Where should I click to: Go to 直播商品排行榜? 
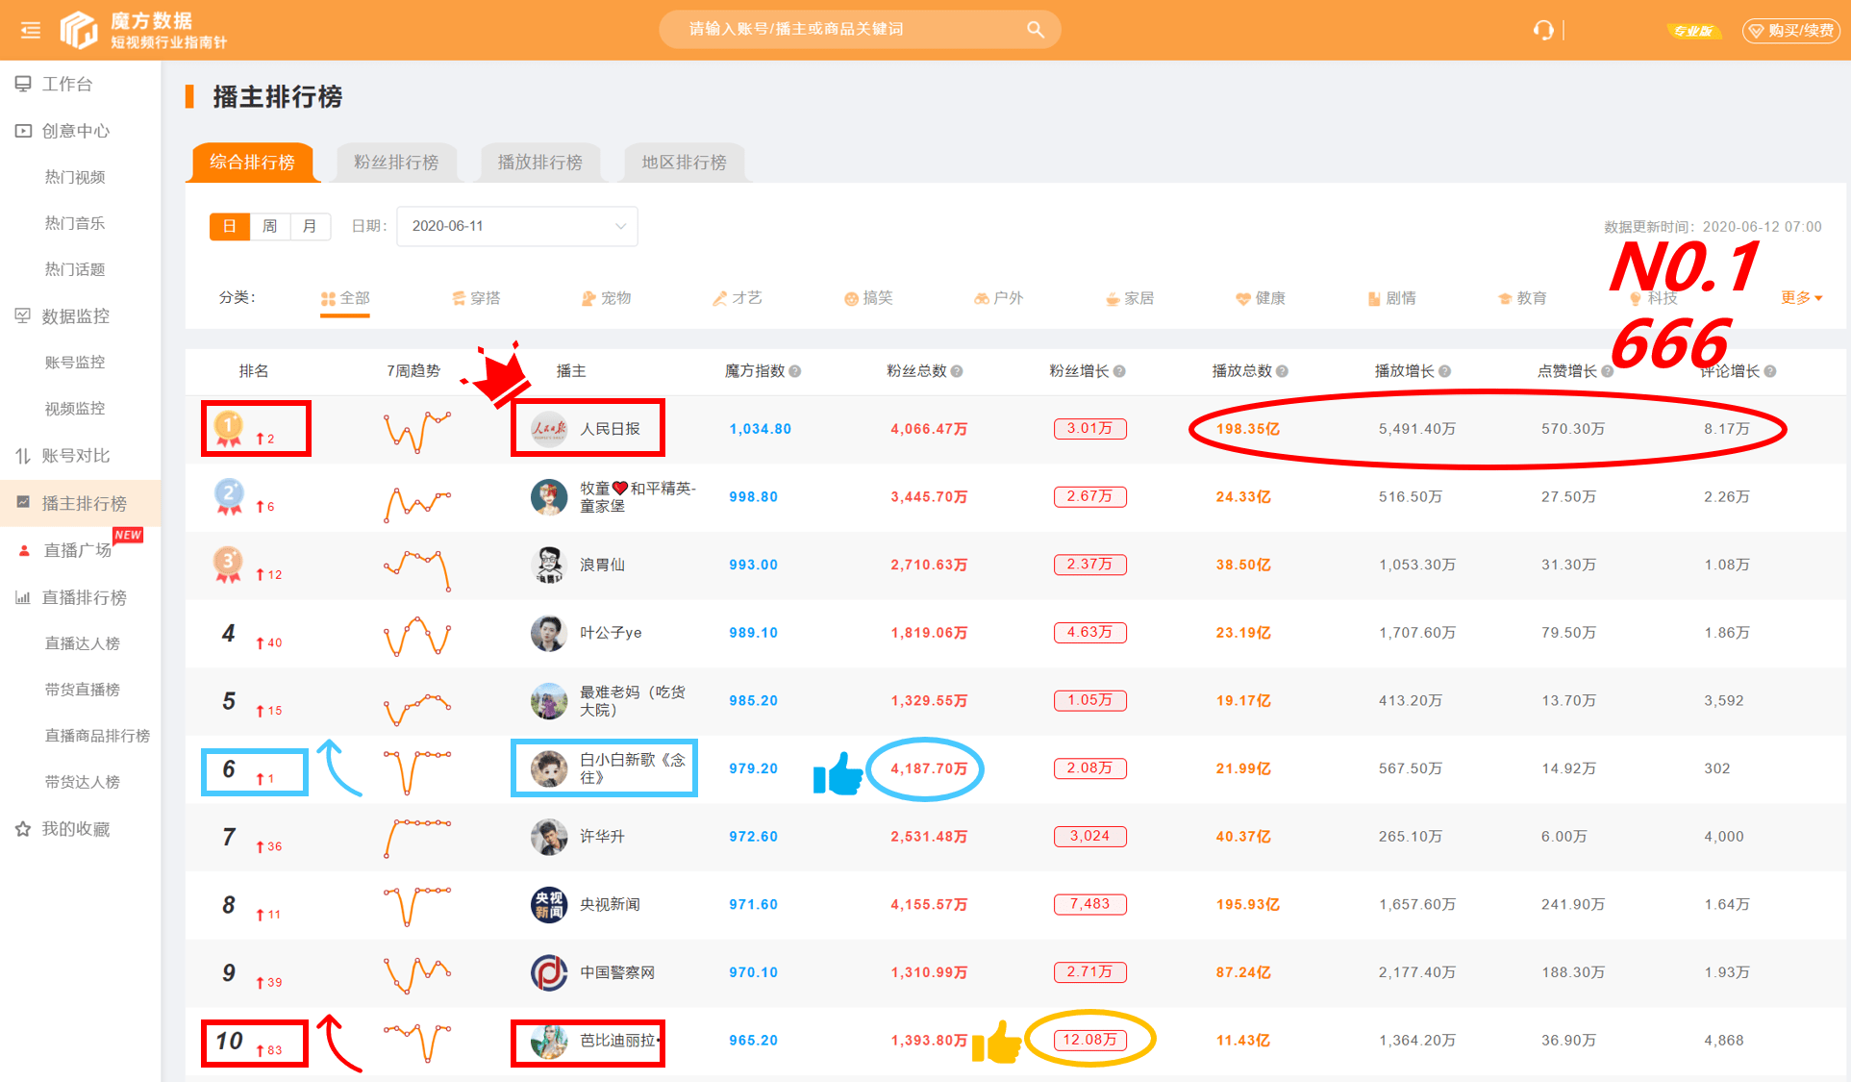97,736
